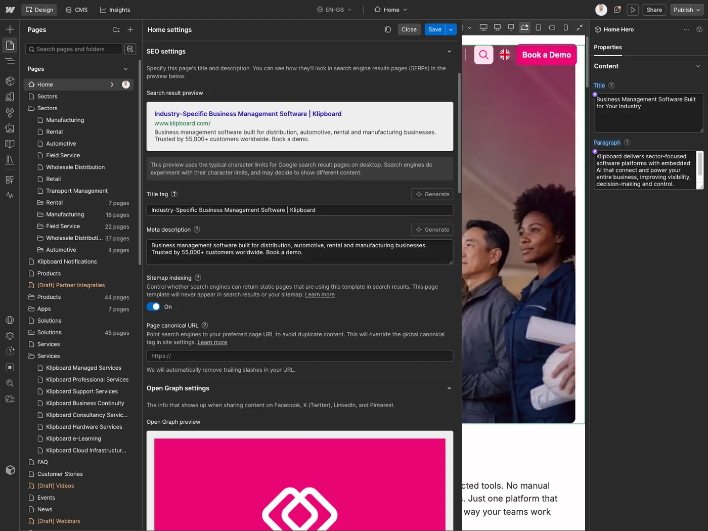The image size is (708, 531).
Task: Open the site settings gear icon
Action: (10, 336)
